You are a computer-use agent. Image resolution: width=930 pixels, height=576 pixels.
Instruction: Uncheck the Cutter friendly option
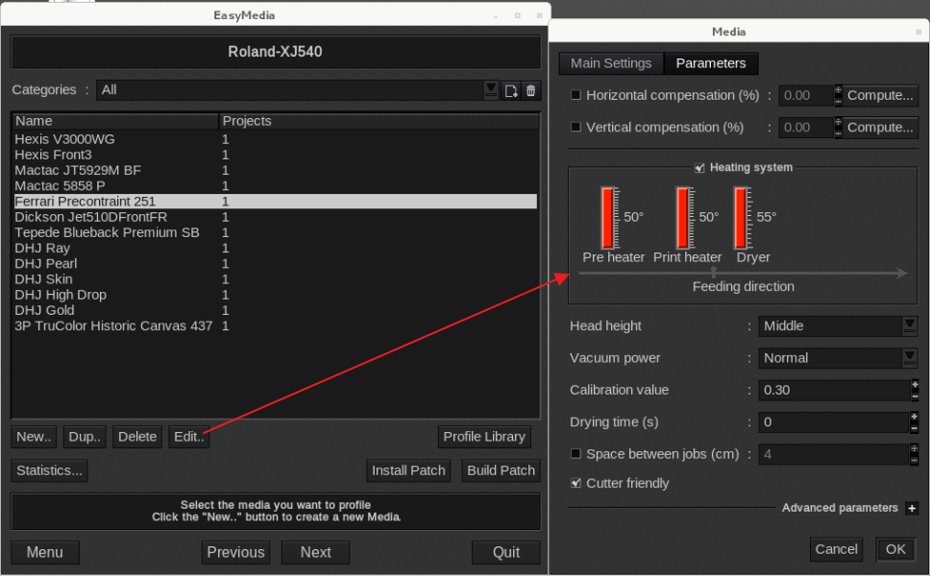click(576, 483)
